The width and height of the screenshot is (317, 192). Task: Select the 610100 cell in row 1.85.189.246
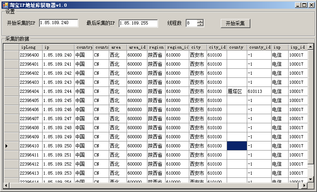tap(217, 109)
